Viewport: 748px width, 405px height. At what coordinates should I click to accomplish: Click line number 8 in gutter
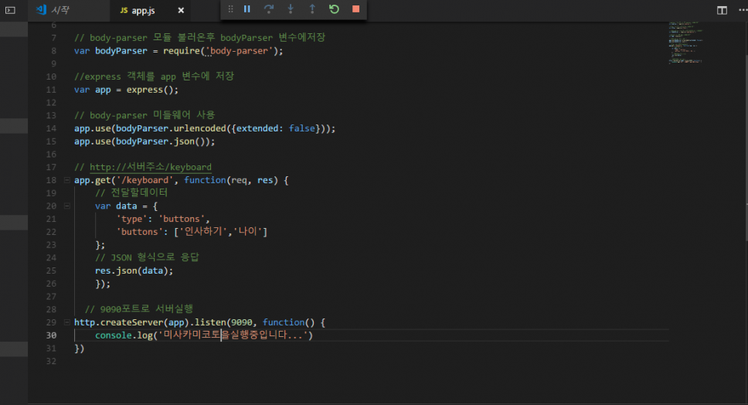(53, 51)
